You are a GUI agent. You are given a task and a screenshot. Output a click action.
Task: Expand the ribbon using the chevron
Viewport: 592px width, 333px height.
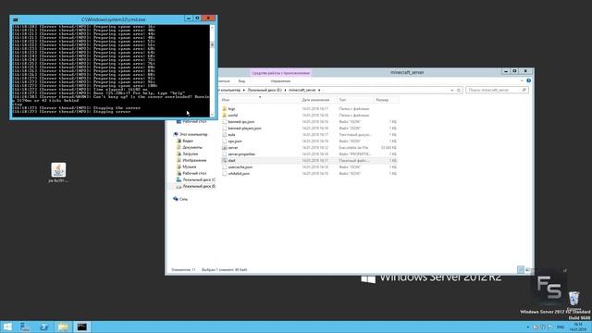coord(522,80)
